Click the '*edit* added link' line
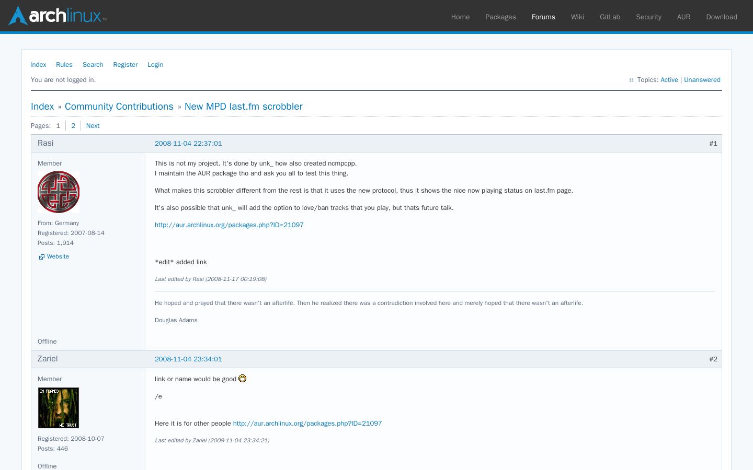 pyautogui.click(x=181, y=262)
